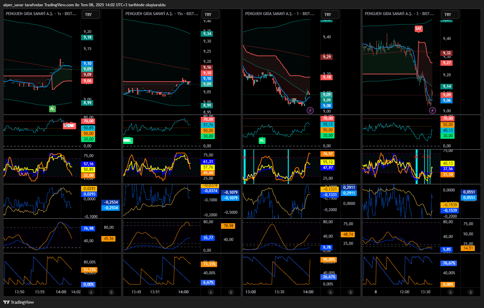This screenshot has width=484, height=308.
Task: Click the A scale icon in the 15s chart
Action: click(x=211, y=292)
